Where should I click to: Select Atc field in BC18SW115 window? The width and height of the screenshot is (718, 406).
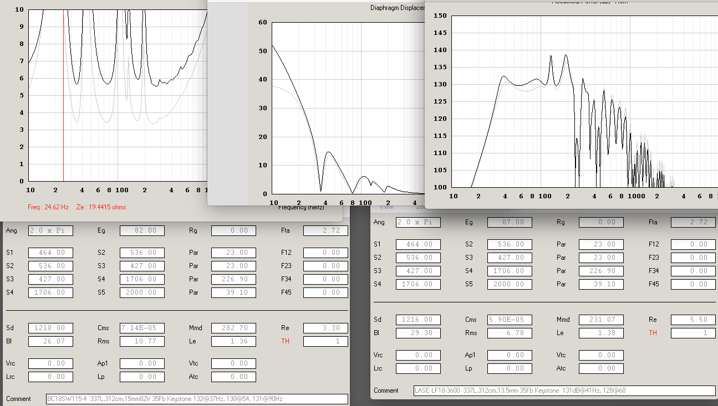(x=233, y=377)
